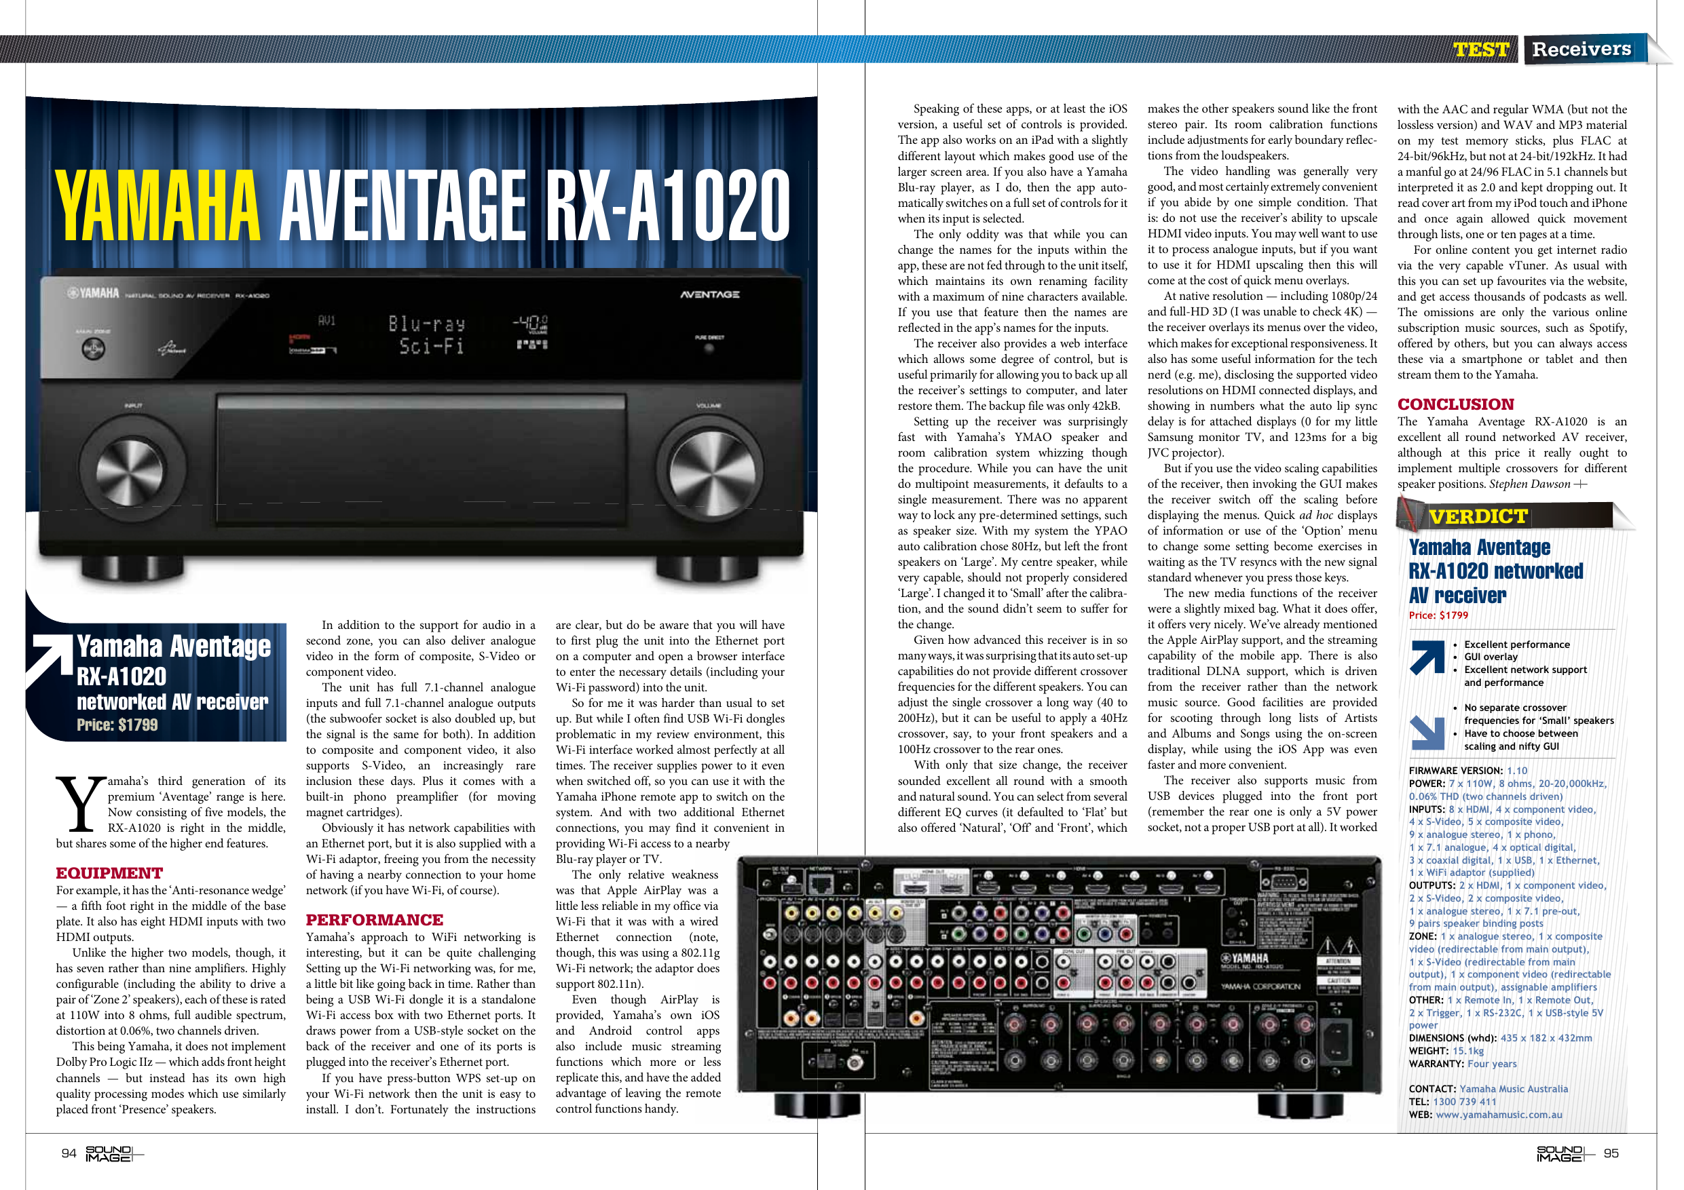Click the 'EQUIPMENT' section heading

click(x=109, y=873)
